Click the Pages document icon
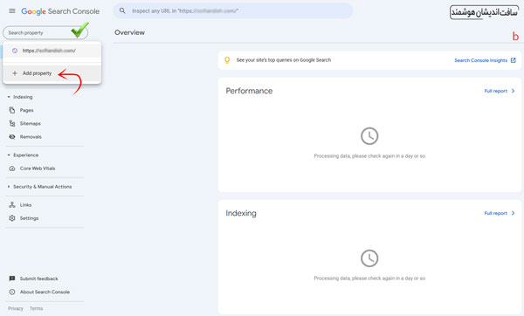 (12, 110)
